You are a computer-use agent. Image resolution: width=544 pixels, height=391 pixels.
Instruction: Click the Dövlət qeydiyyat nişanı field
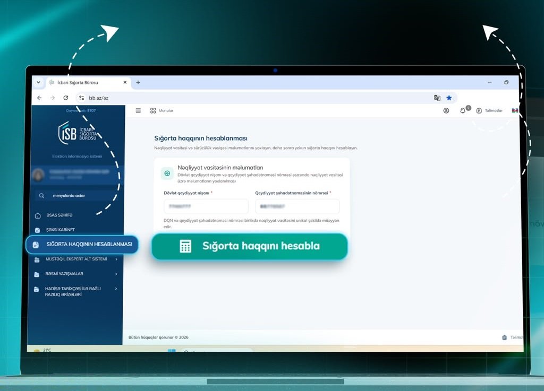pyautogui.click(x=206, y=206)
